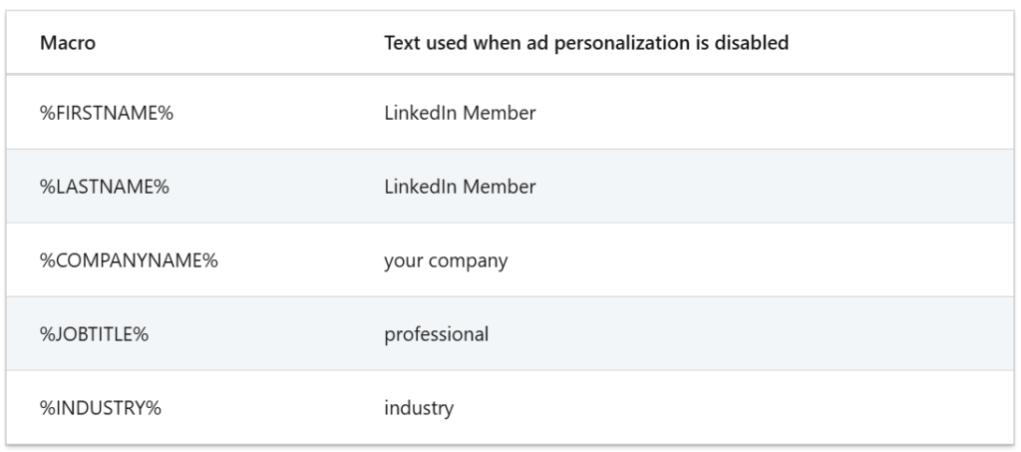Select the %COMPANYNAME% macro cell

pos(129,260)
